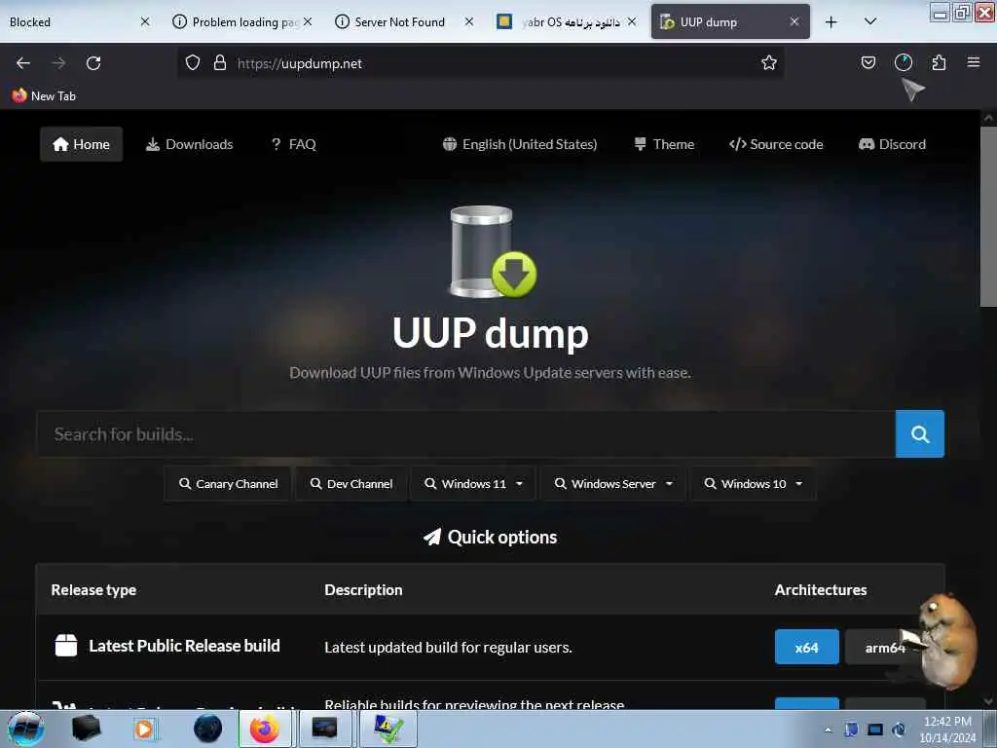Open the Firefox hamburger application menu
This screenshot has width=997, height=748.
(973, 61)
